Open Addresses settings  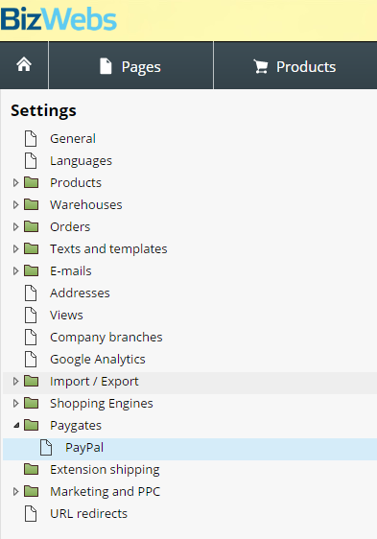click(x=80, y=293)
